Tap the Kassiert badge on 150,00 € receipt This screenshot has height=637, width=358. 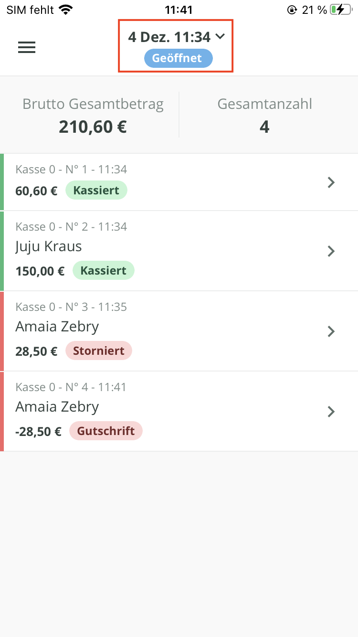click(104, 271)
